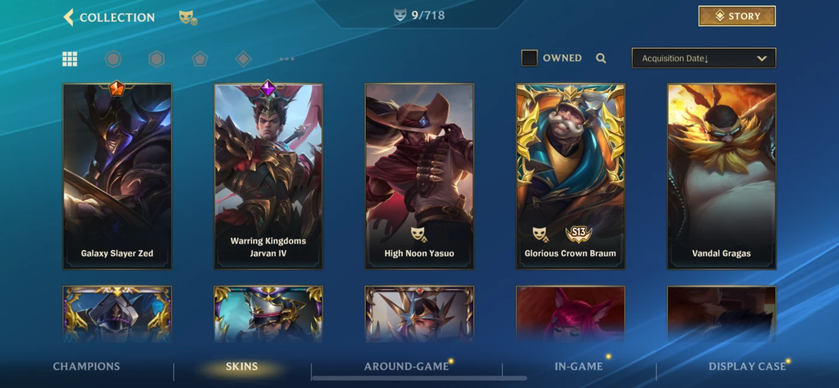The image size is (839, 388).
Task: Switch to the Around-Game tab
Action: click(406, 366)
